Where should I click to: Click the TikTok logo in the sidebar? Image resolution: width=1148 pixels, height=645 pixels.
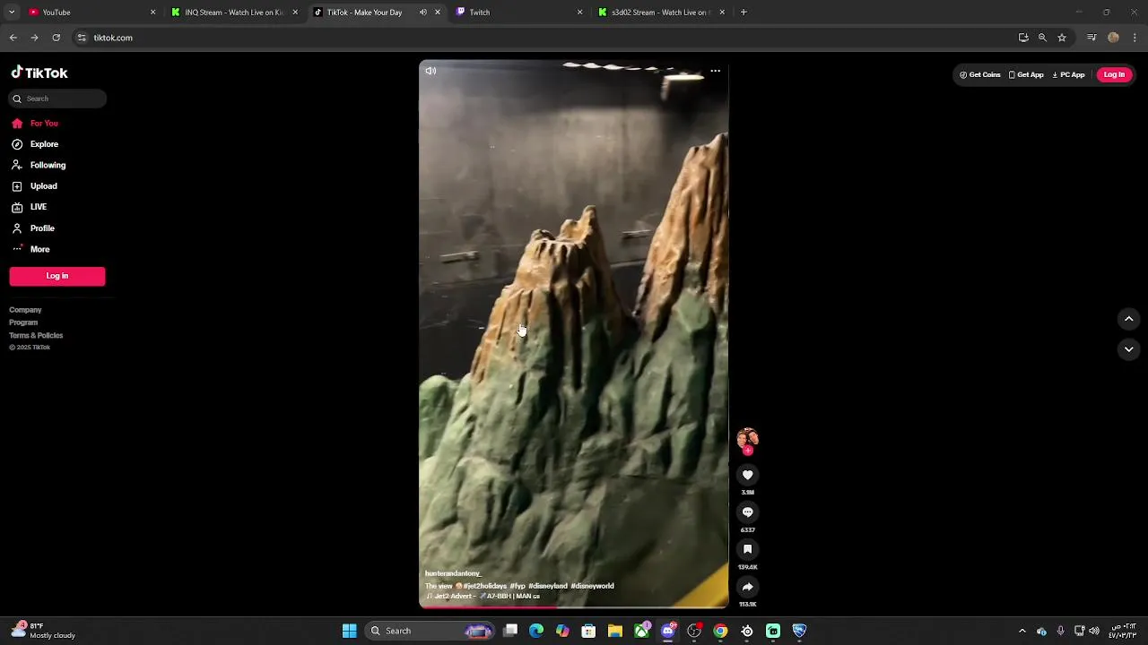click(39, 73)
